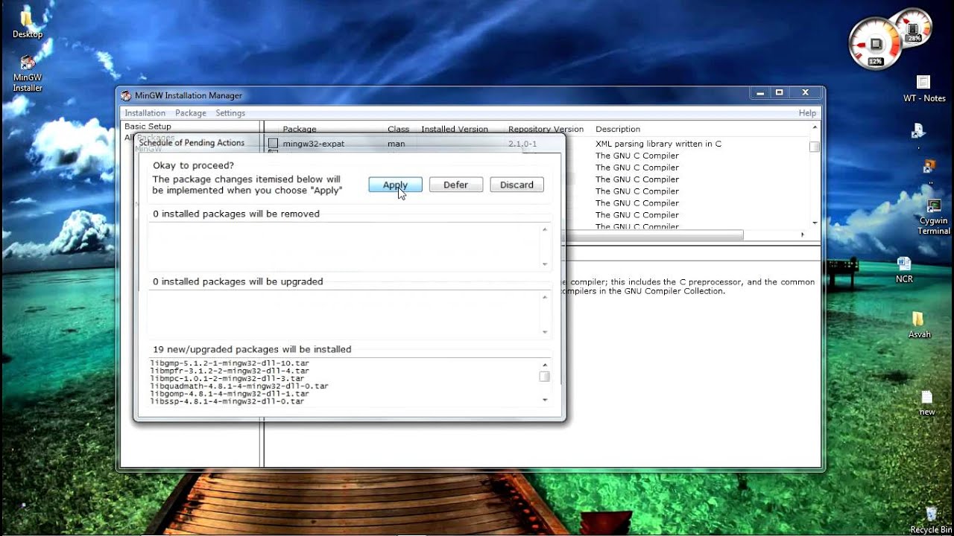Viewport: 954px width, 536px height.
Task: Click the Discard button
Action: pyautogui.click(x=517, y=185)
